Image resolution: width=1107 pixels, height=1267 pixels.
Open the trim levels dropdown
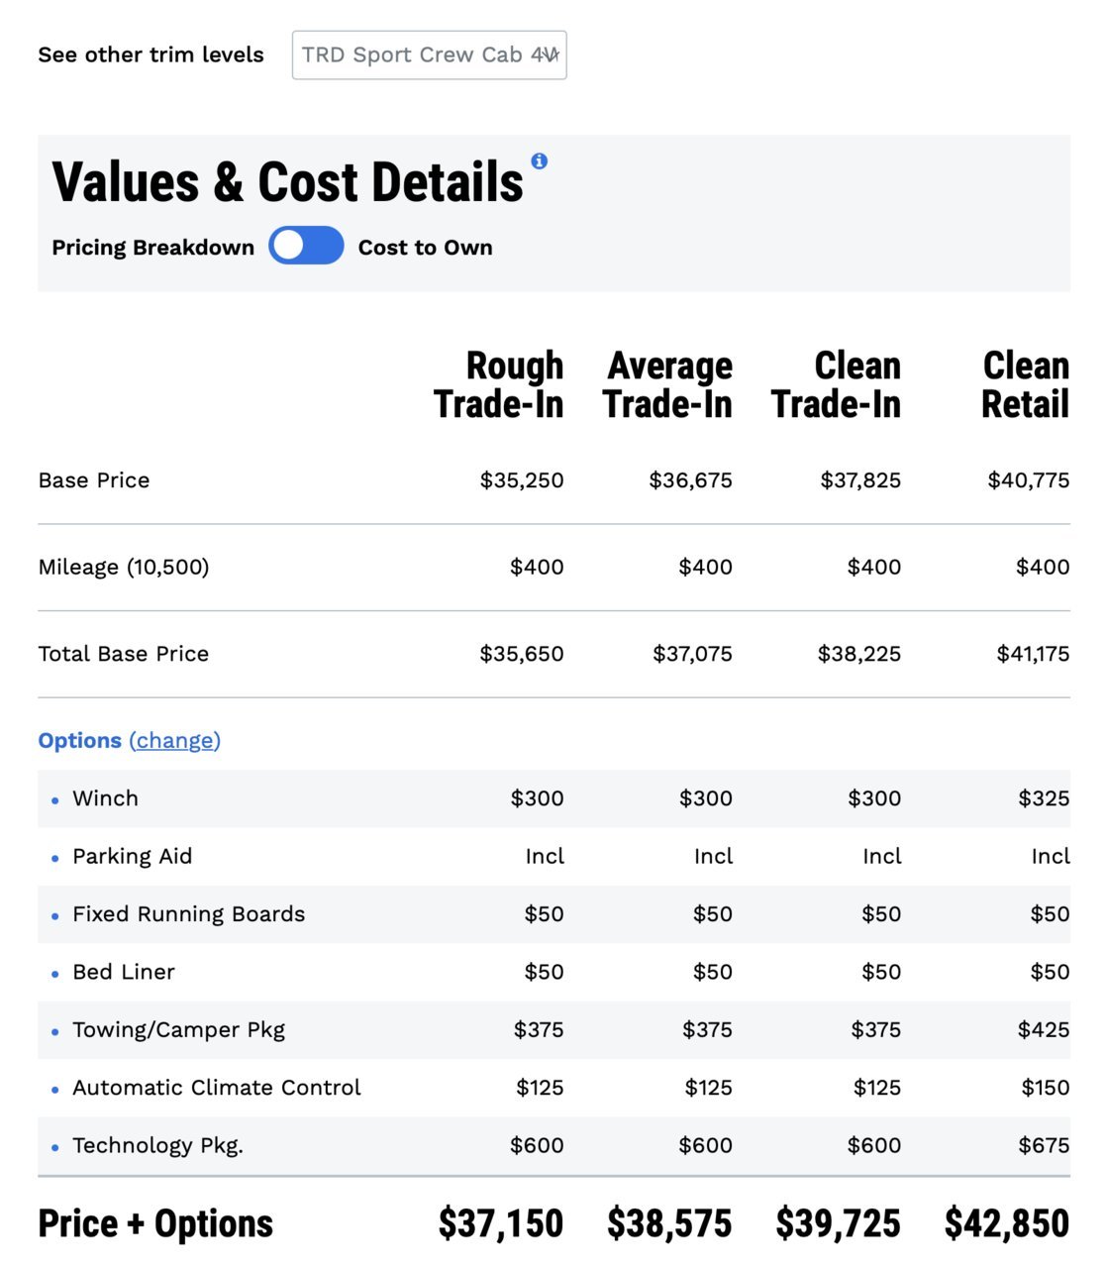[x=429, y=54]
